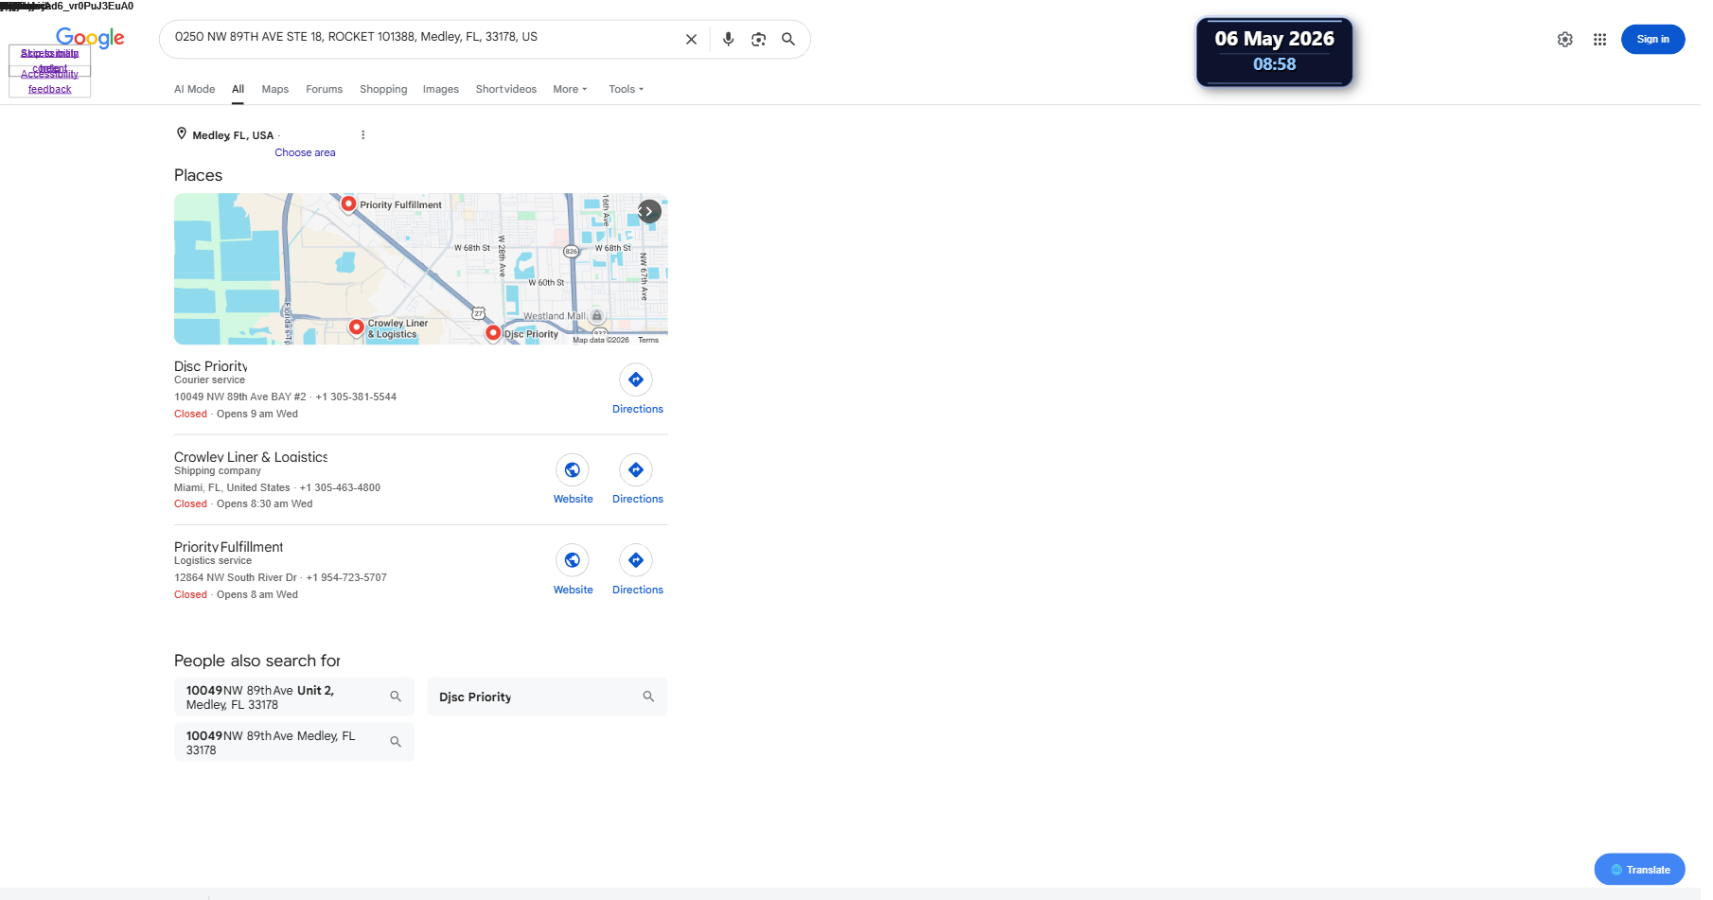Open the Tools dropdown
The image size is (1713, 900).
(626, 89)
